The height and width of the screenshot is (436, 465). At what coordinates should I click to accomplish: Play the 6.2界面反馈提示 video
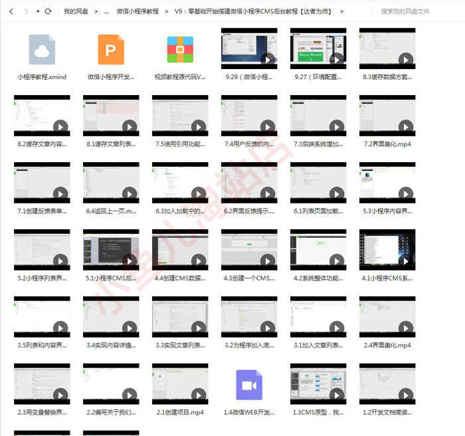click(x=268, y=194)
